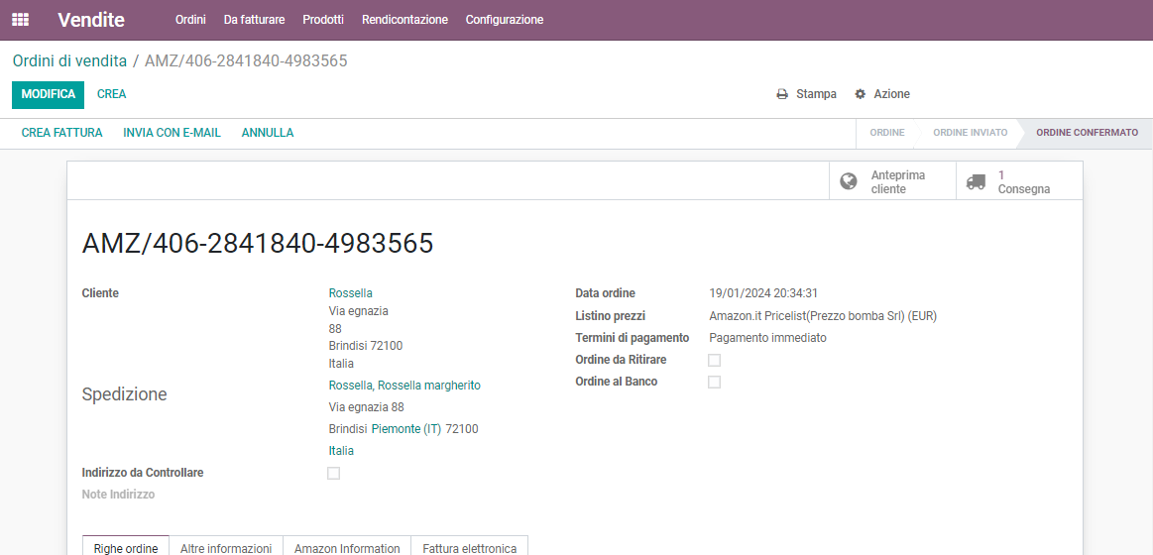Viewport: 1153px width, 555px height.
Task: Select the ORDINE CONFERMATO status stage
Action: [x=1087, y=133]
